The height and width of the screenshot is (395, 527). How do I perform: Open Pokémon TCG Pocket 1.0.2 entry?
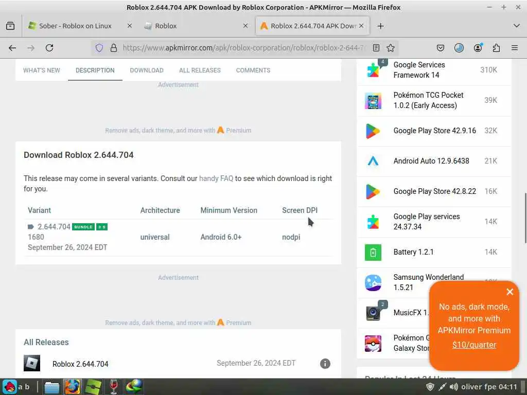click(x=429, y=100)
